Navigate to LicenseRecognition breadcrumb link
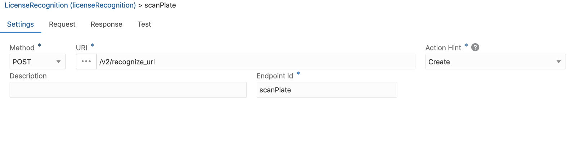Image resolution: width=576 pixels, height=154 pixels. (x=70, y=5)
